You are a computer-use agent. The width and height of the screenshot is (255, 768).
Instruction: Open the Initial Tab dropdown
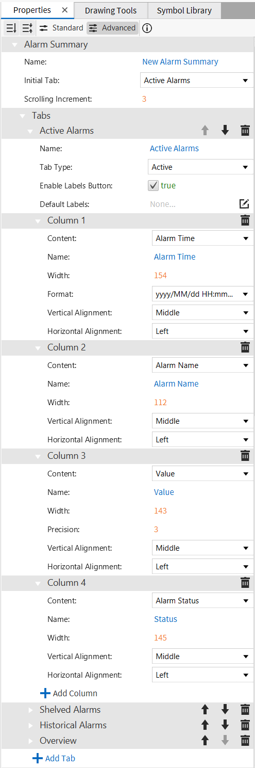pos(197,81)
